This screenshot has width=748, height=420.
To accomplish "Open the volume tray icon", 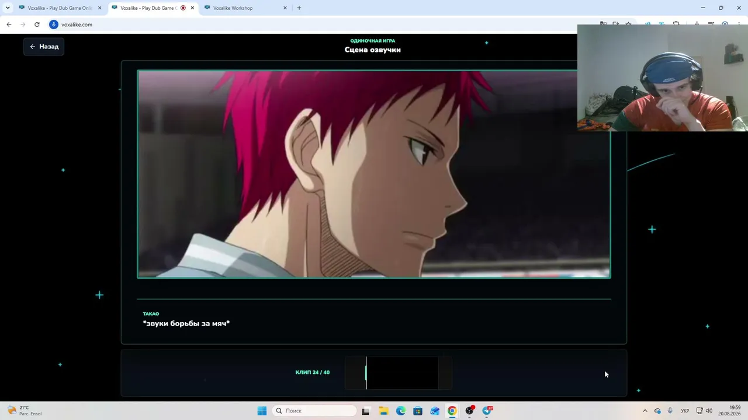I will [x=709, y=411].
